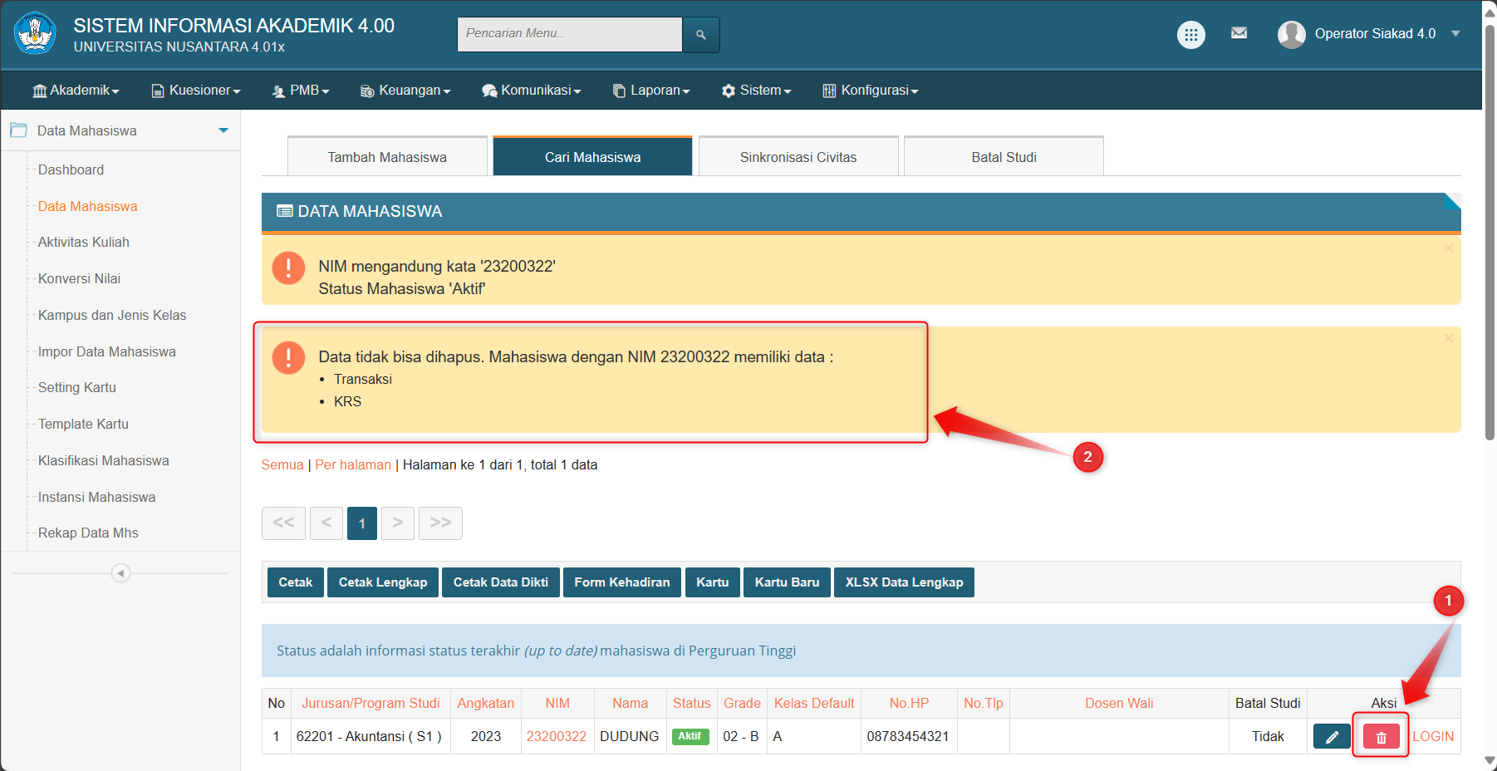Open the apps grid icon in header
1497x771 pixels.
click(x=1190, y=35)
